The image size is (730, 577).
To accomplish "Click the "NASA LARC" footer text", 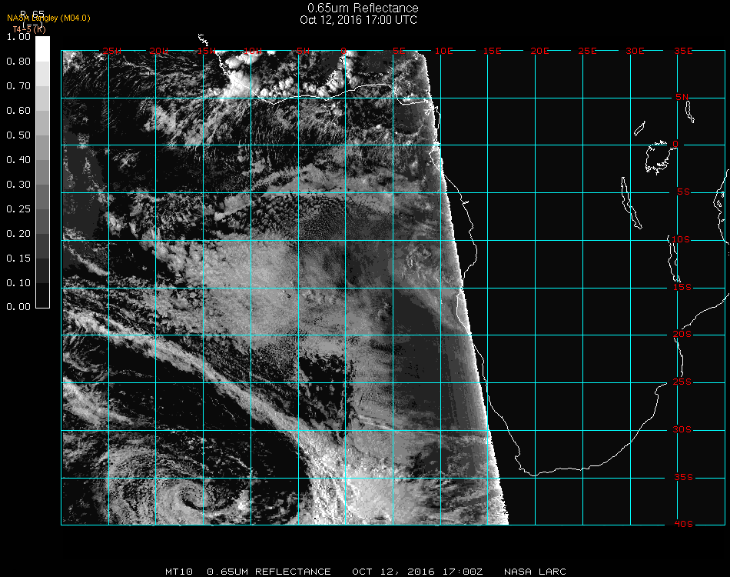I will pyautogui.click(x=535, y=572).
